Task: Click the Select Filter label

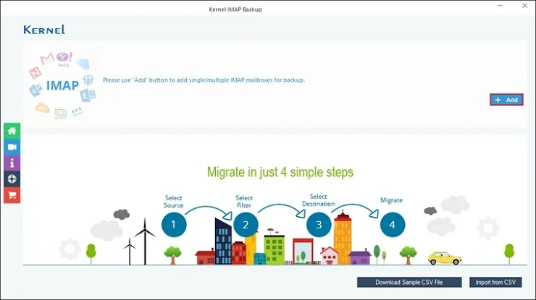Action: click(244, 202)
